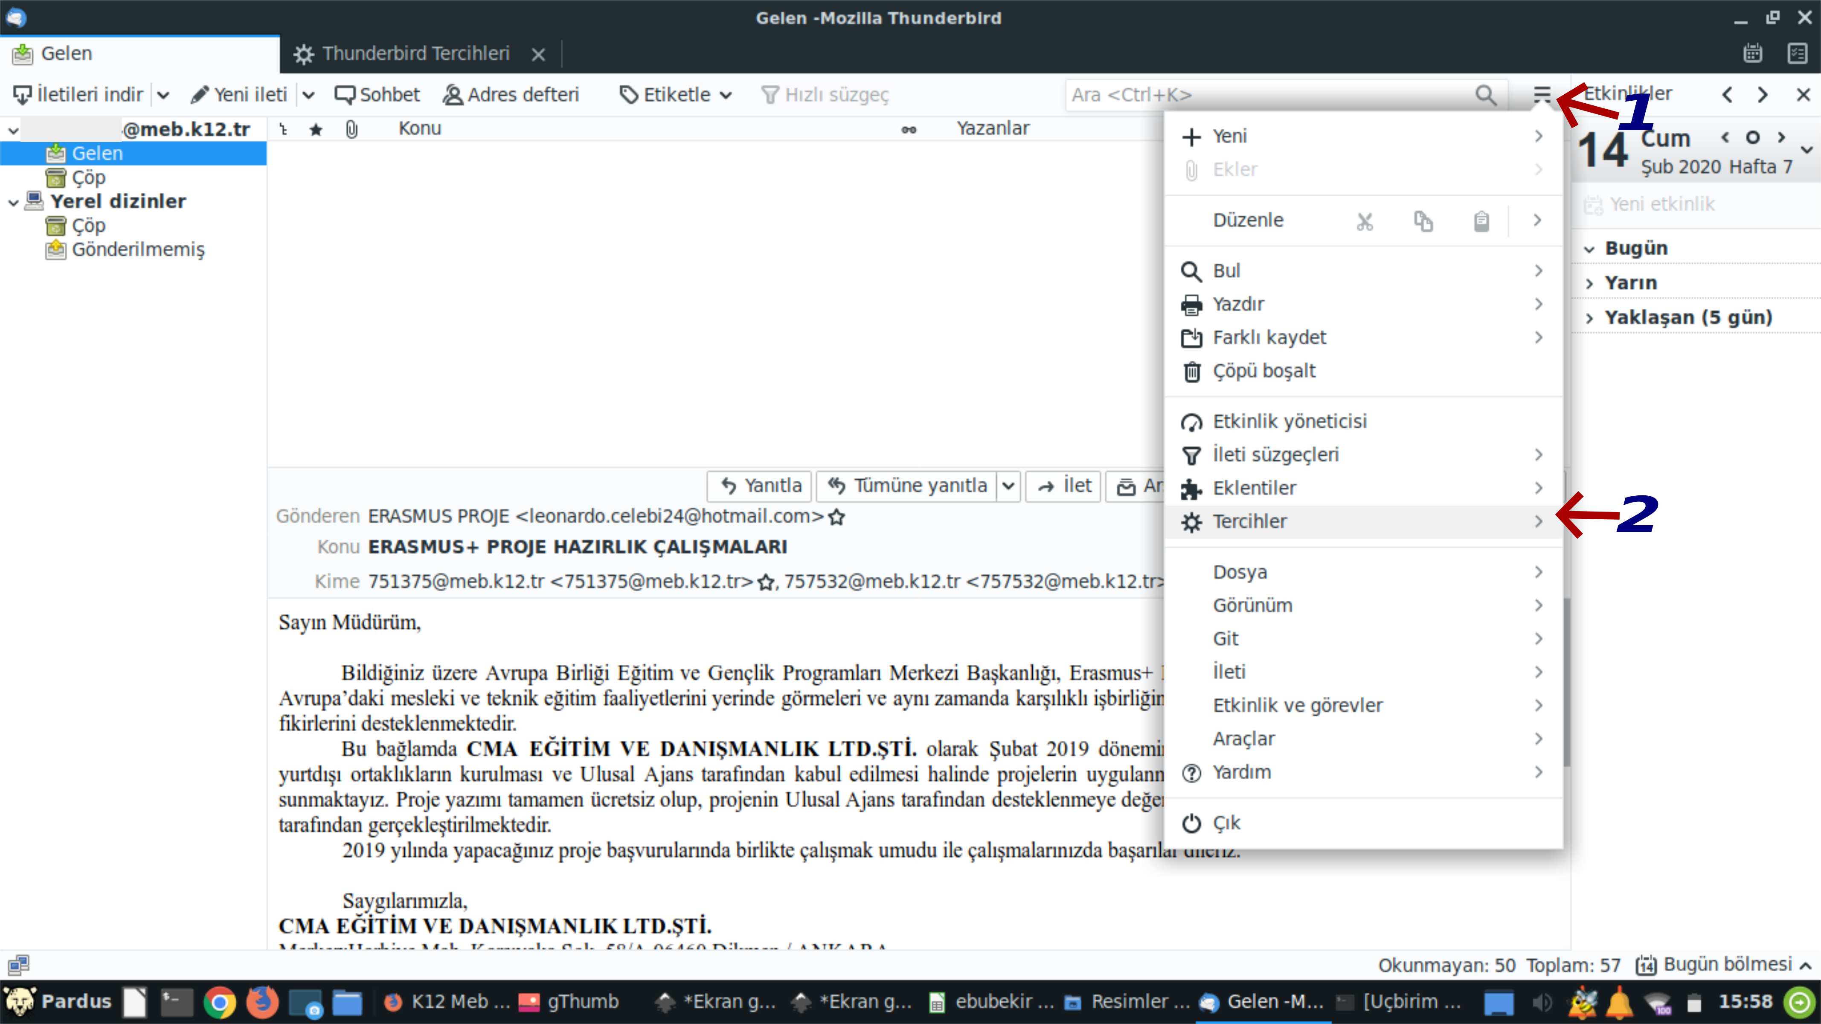Click the search magnifier icon
1821x1024 pixels.
(1486, 95)
